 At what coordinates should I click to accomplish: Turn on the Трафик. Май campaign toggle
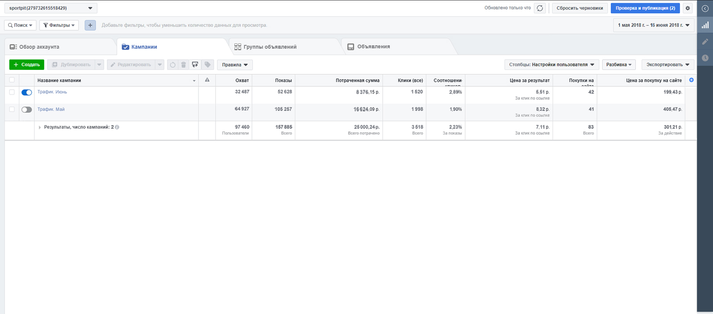(27, 110)
